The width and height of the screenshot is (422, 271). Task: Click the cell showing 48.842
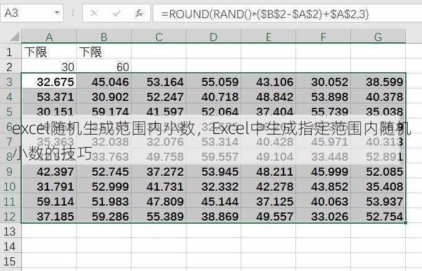pyautogui.click(x=268, y=97)
